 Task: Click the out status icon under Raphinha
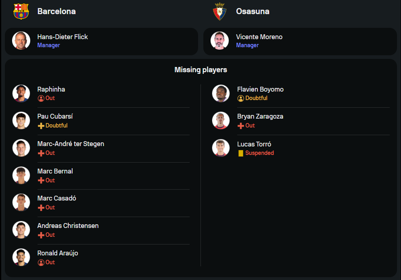(41, 98)
